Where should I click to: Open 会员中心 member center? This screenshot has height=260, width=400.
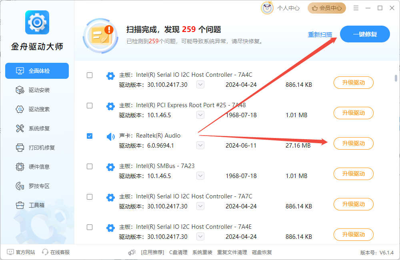coord(327,8)
